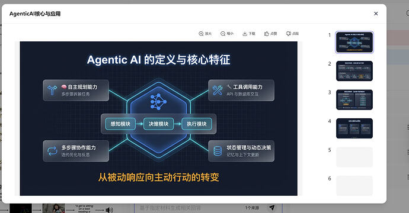Image resolution: width=409 pixels, height=213 pixels.
Task: Open the blank slide thumbnail 5
Action: (354, 157)
